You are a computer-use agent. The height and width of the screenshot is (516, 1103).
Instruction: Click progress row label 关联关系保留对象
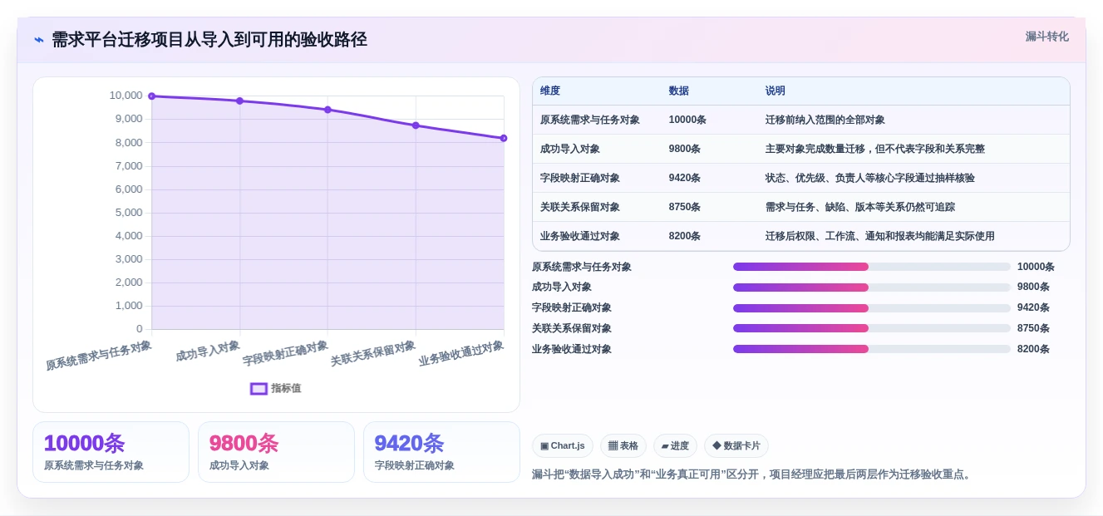[572, 328]
